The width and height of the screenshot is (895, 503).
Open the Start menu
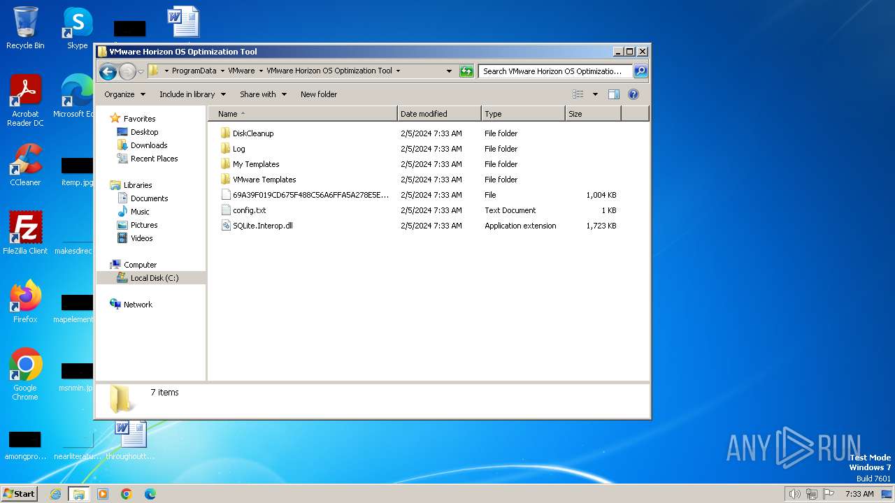click(19, 493)
